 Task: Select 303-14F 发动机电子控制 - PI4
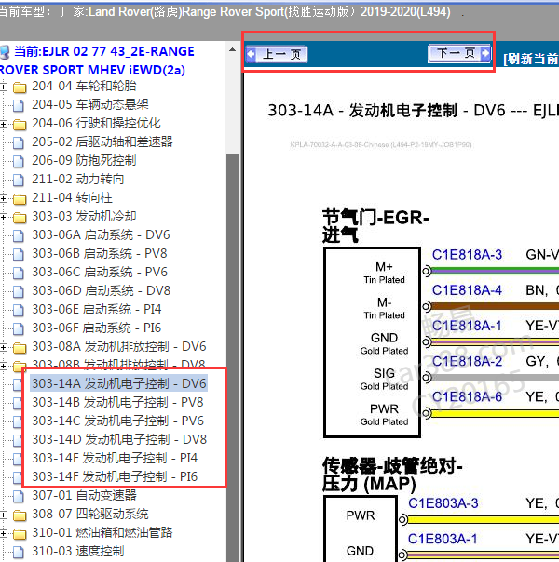coord(115,459)
